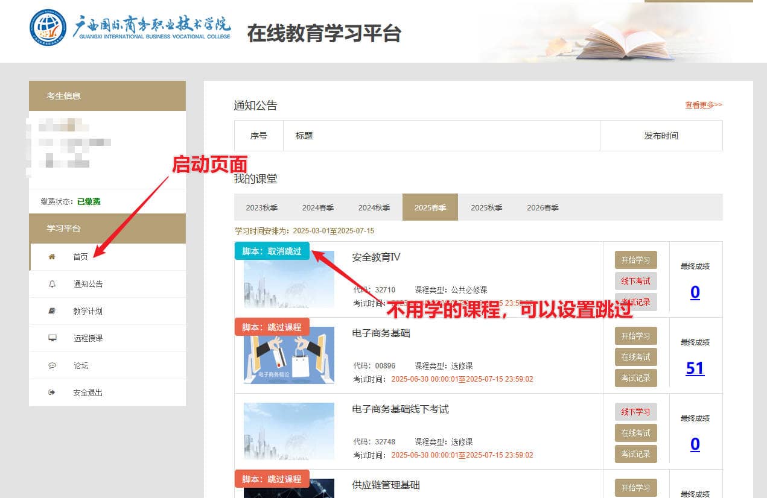Visit 论坛 from the sidebar
The width and height of the screenshot is (767, 498).
click(x=107, y=365)
